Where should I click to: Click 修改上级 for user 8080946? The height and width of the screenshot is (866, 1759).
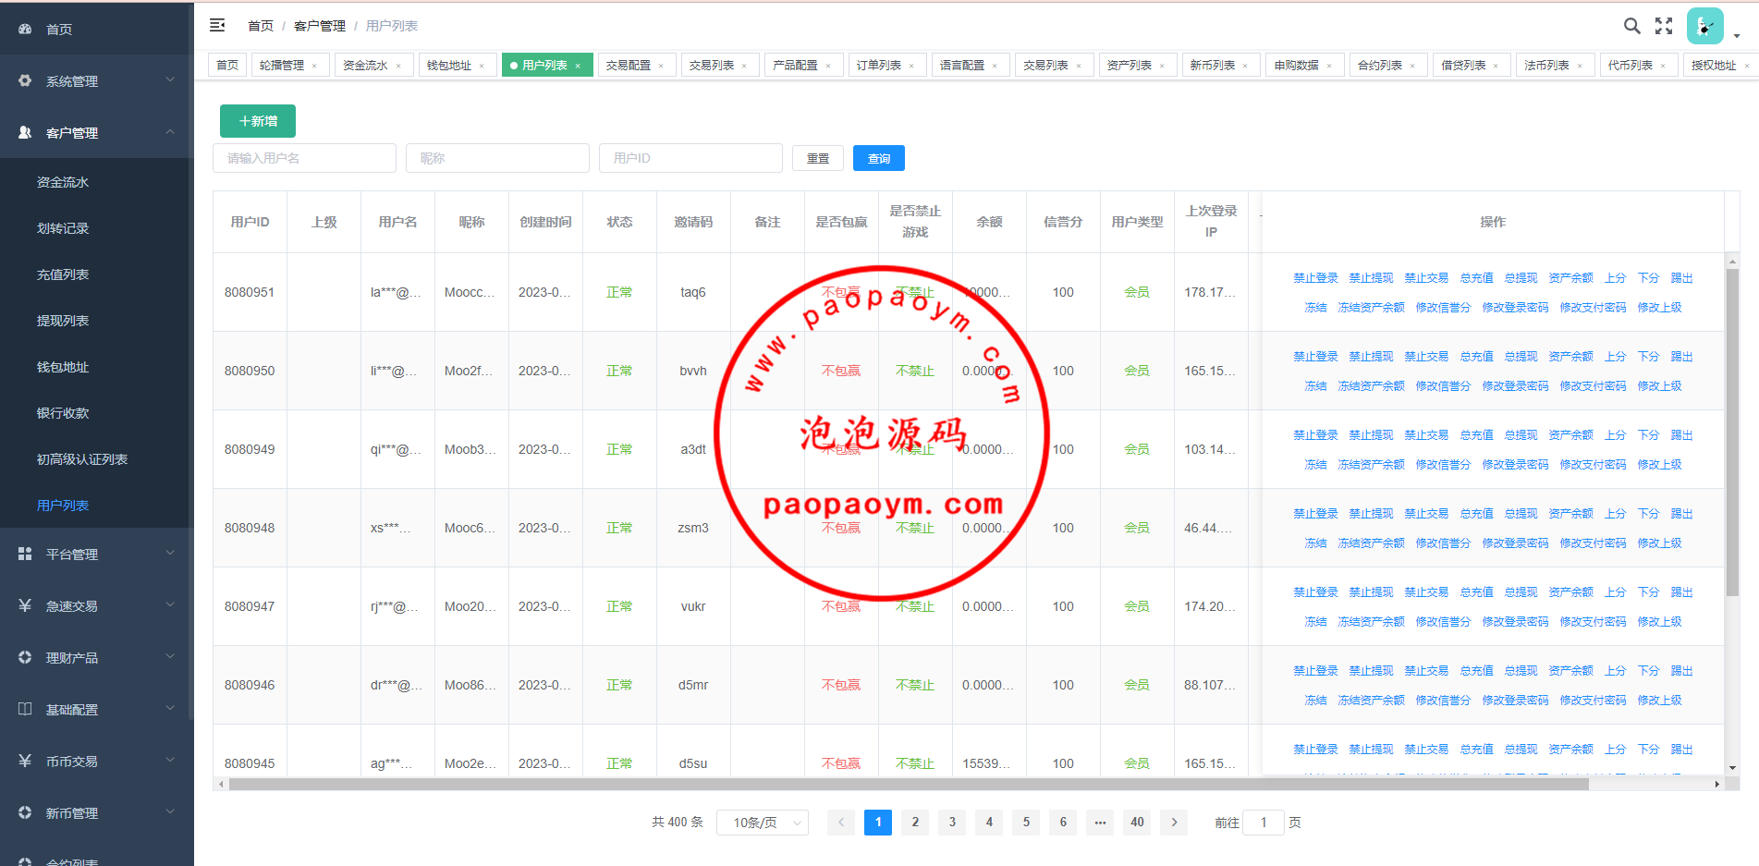coord(1659,701)
